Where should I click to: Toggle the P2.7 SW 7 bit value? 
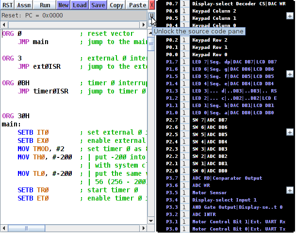tap(184, 120)
